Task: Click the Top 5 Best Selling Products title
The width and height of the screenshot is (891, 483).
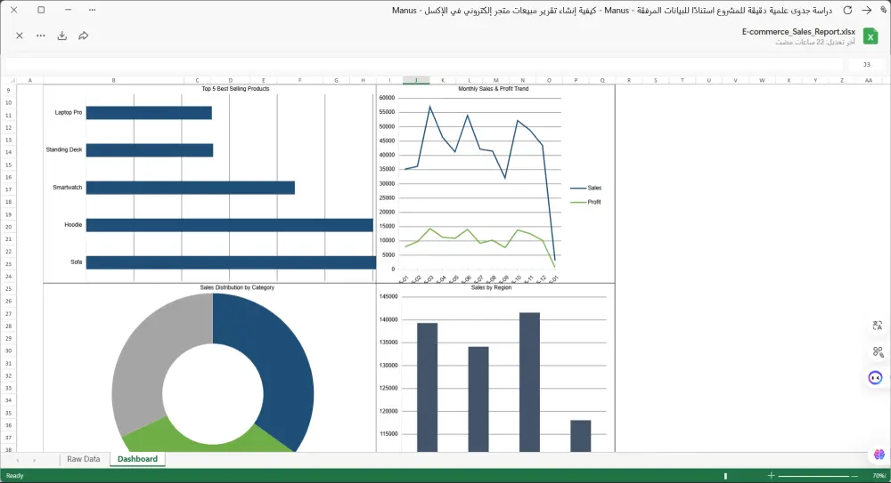Action: tap(236, 89)
